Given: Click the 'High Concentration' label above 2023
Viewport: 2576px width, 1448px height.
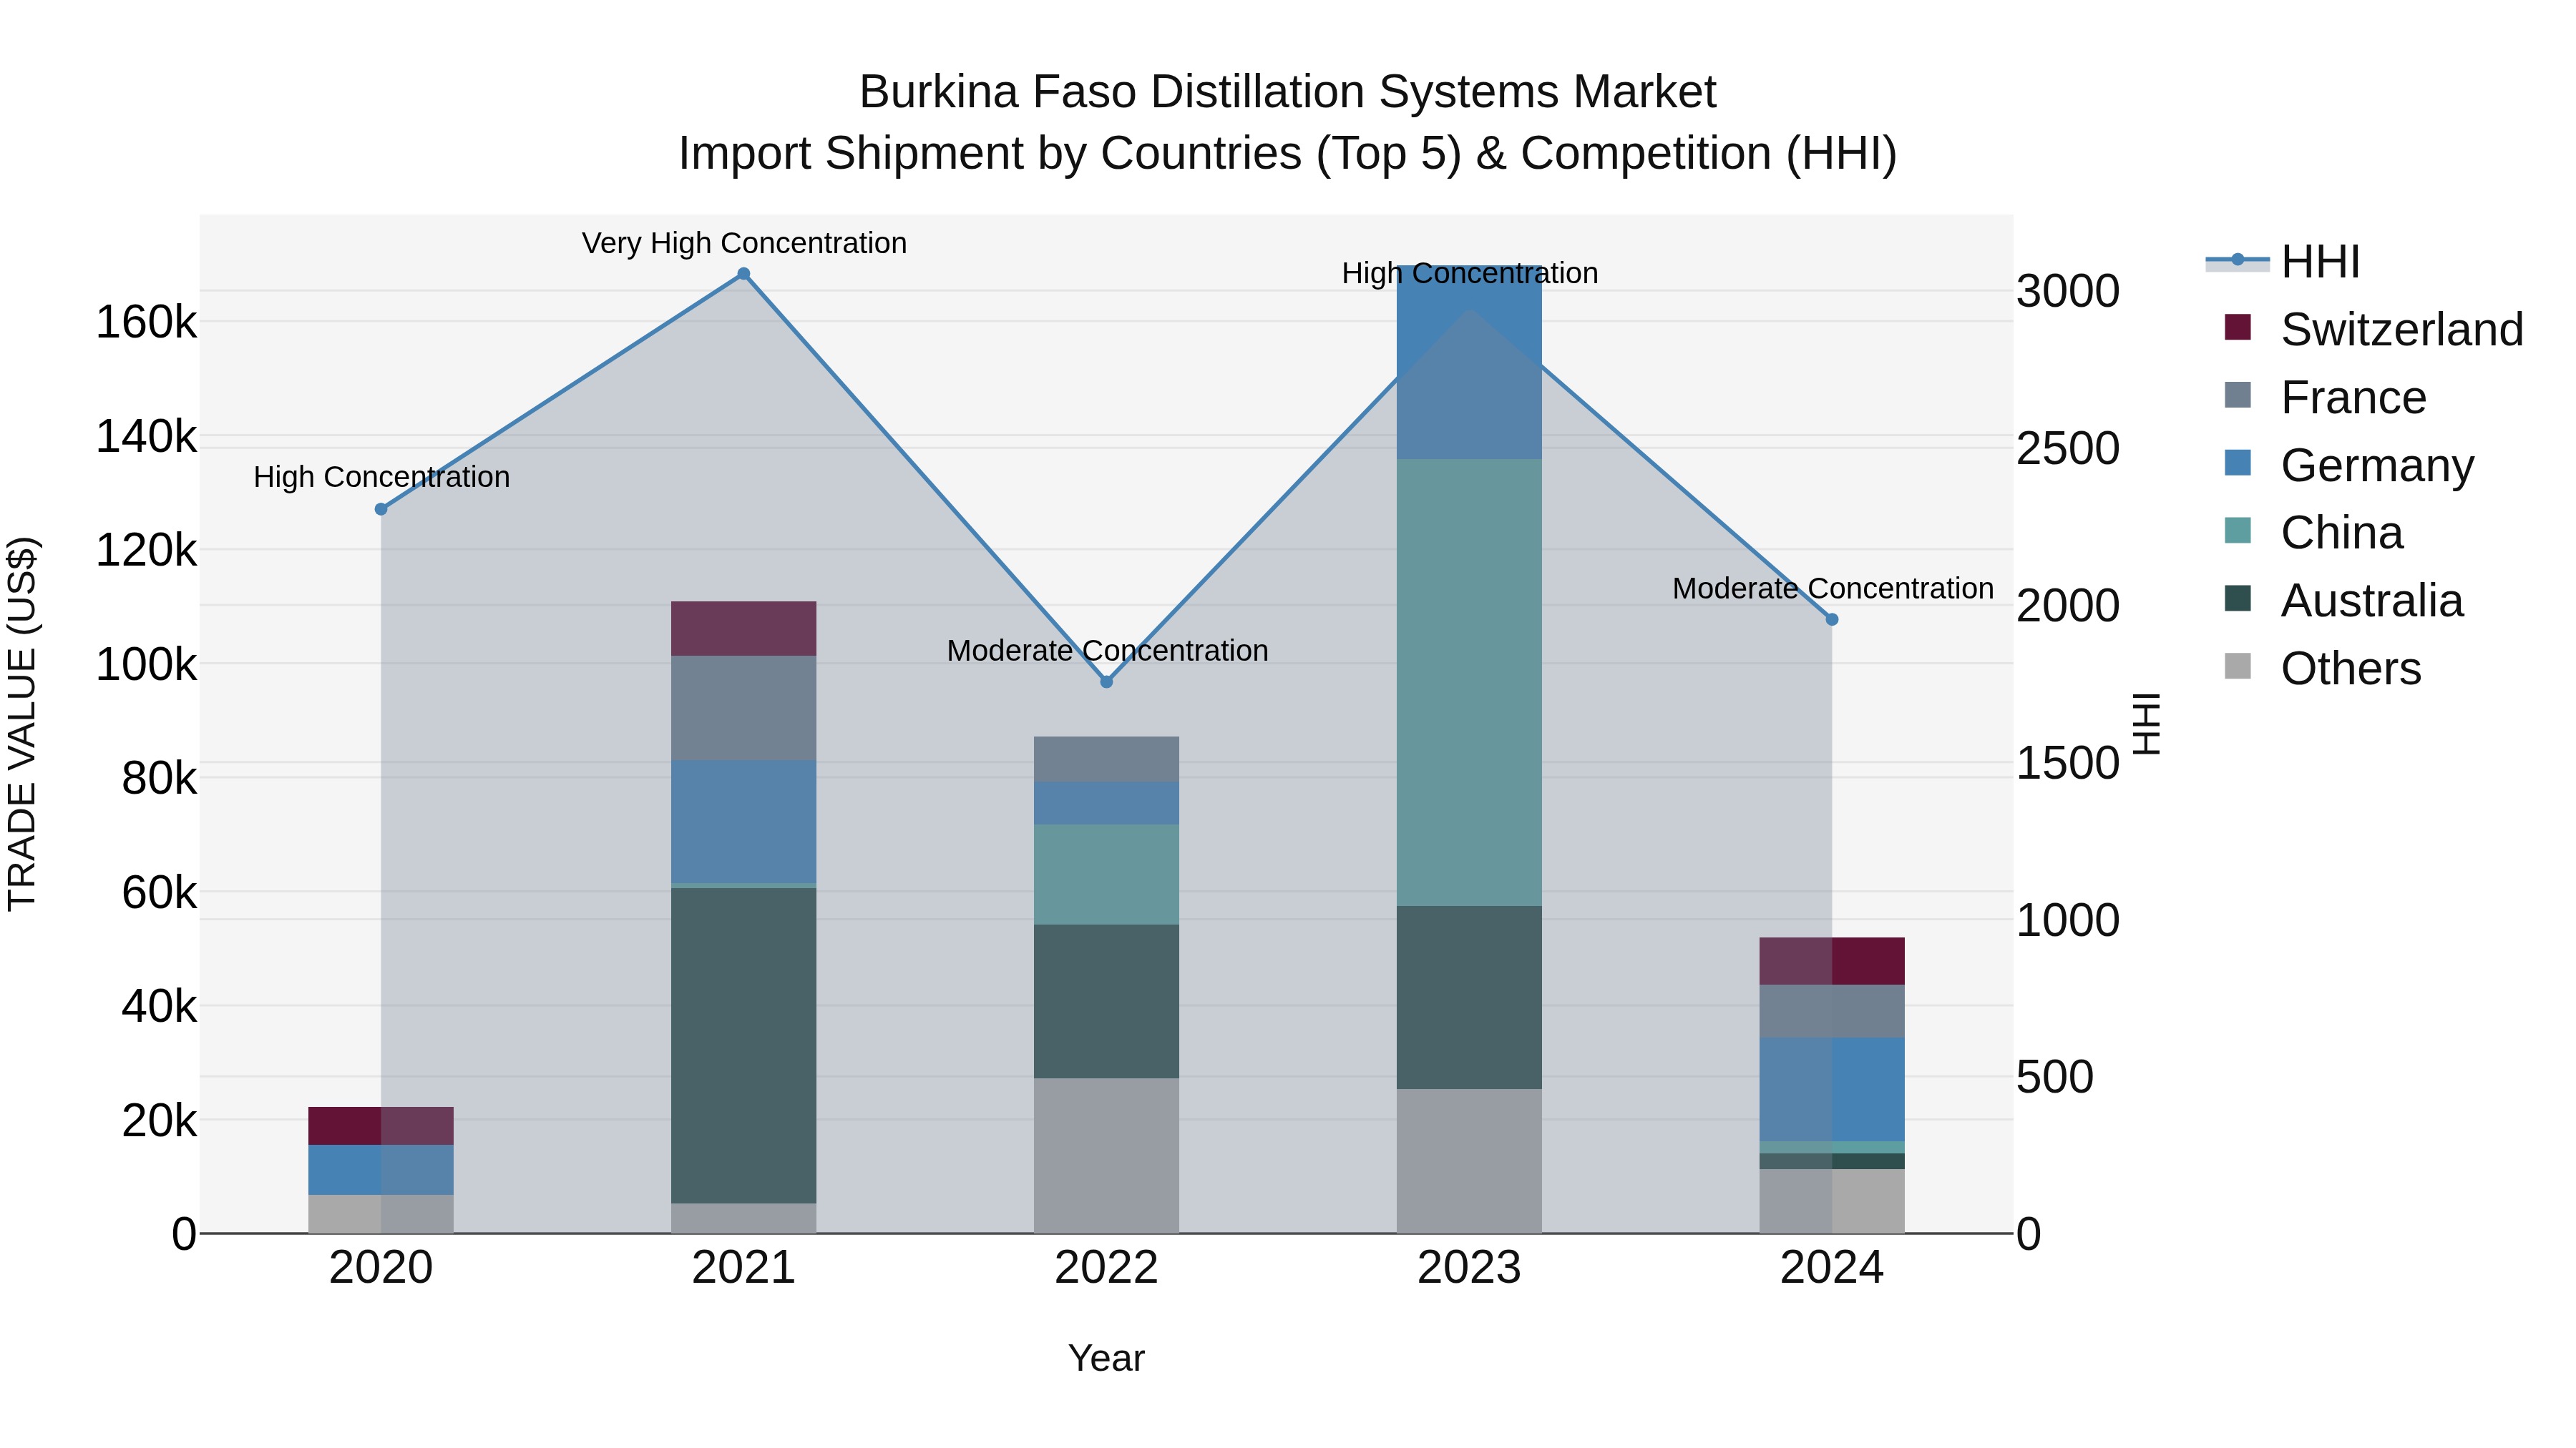Looking at the screenshot, I should 1470,273.
